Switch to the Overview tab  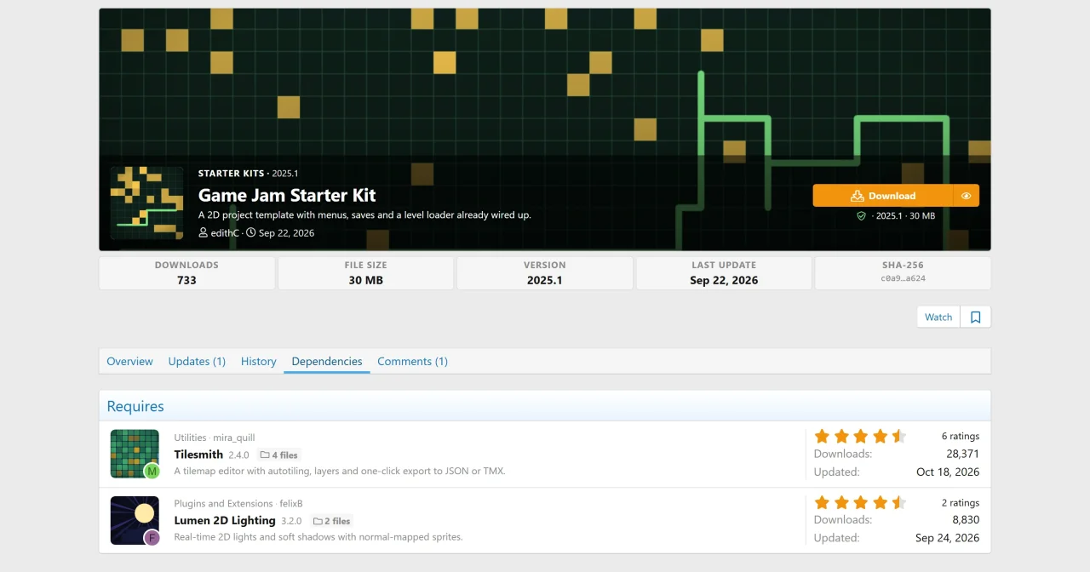130,361
